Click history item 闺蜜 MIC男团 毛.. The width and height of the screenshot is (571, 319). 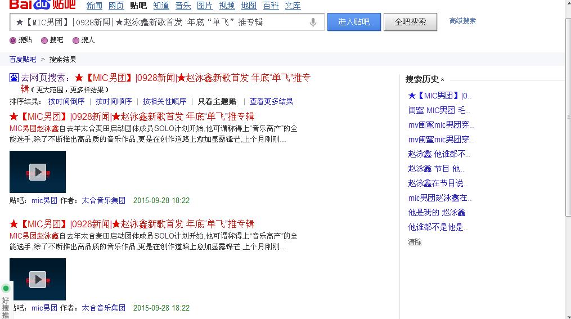coord(439,110)
